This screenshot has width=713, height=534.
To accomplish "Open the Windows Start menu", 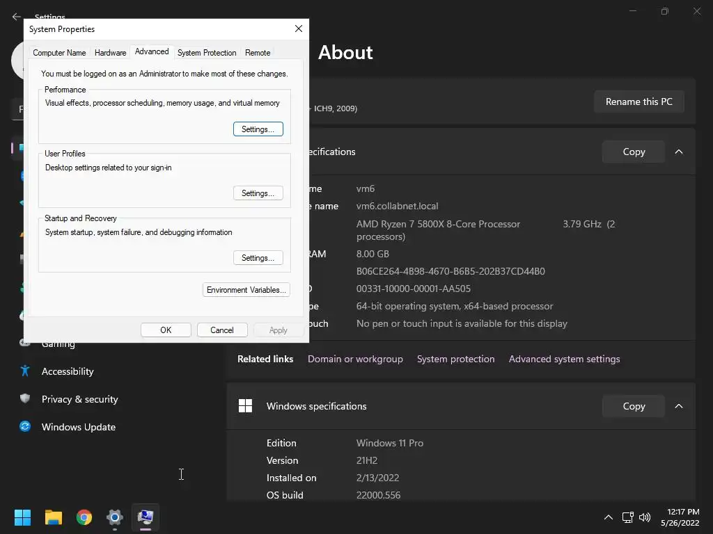I will (22, 517).
